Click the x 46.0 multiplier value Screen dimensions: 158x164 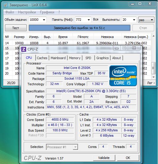click(x=60, y=125)
